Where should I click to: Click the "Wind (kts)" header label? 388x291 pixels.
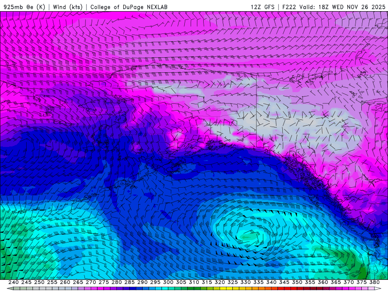[68, 7]
